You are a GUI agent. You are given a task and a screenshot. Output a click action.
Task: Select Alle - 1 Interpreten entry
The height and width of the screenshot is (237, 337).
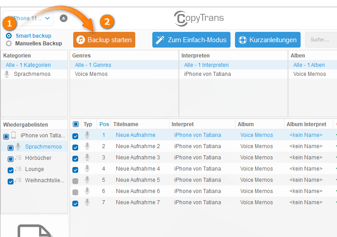point(233,65)
